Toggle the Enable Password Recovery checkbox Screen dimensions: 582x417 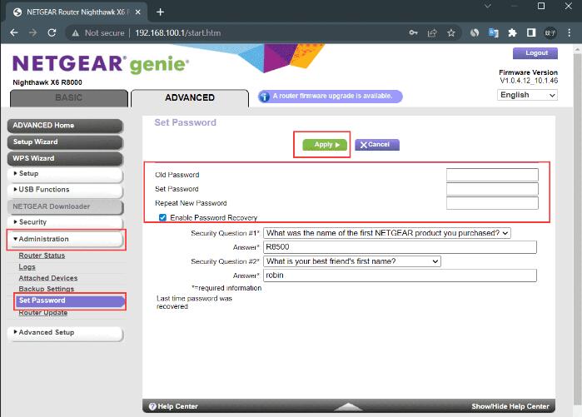[x=162, y=217]
